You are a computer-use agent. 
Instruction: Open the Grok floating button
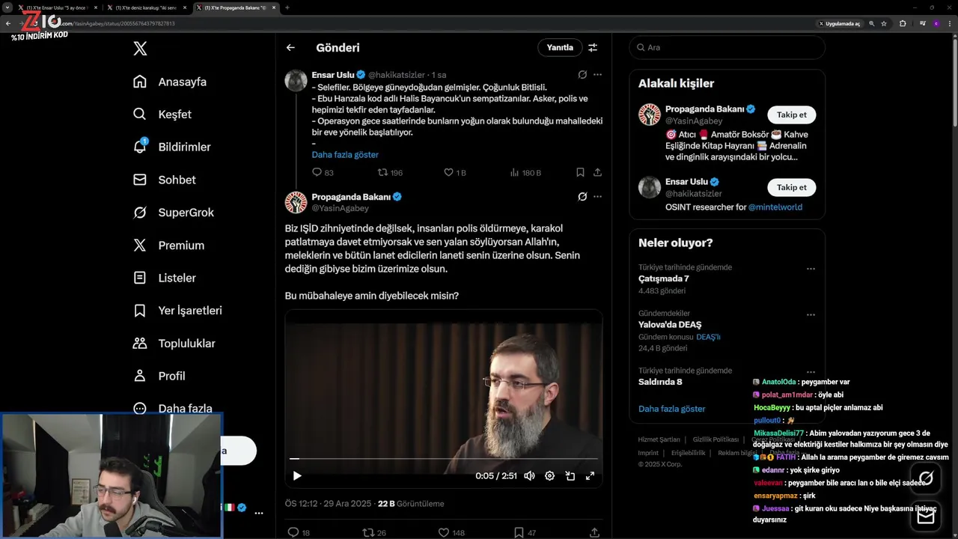(x=926, y=478)
